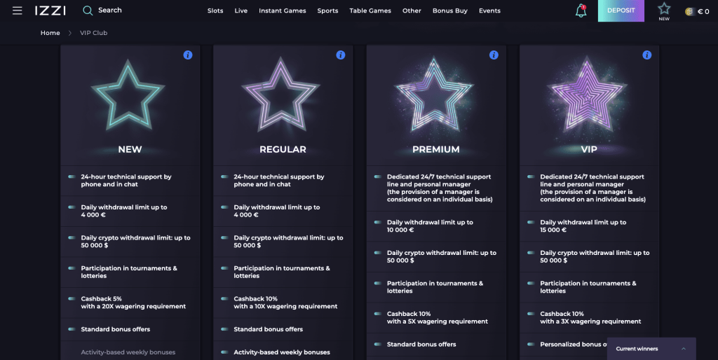Screen dimensions: 718x360
Task: Open Instant Games in the navigation
Action: [x=283, y=11]
